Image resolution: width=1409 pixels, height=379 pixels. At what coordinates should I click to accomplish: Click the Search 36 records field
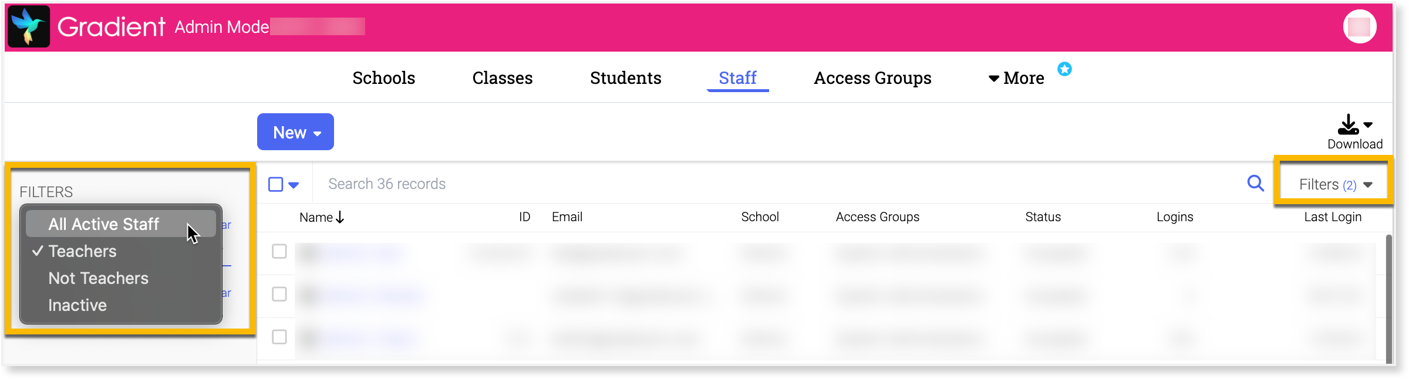(x=587, y=184)
